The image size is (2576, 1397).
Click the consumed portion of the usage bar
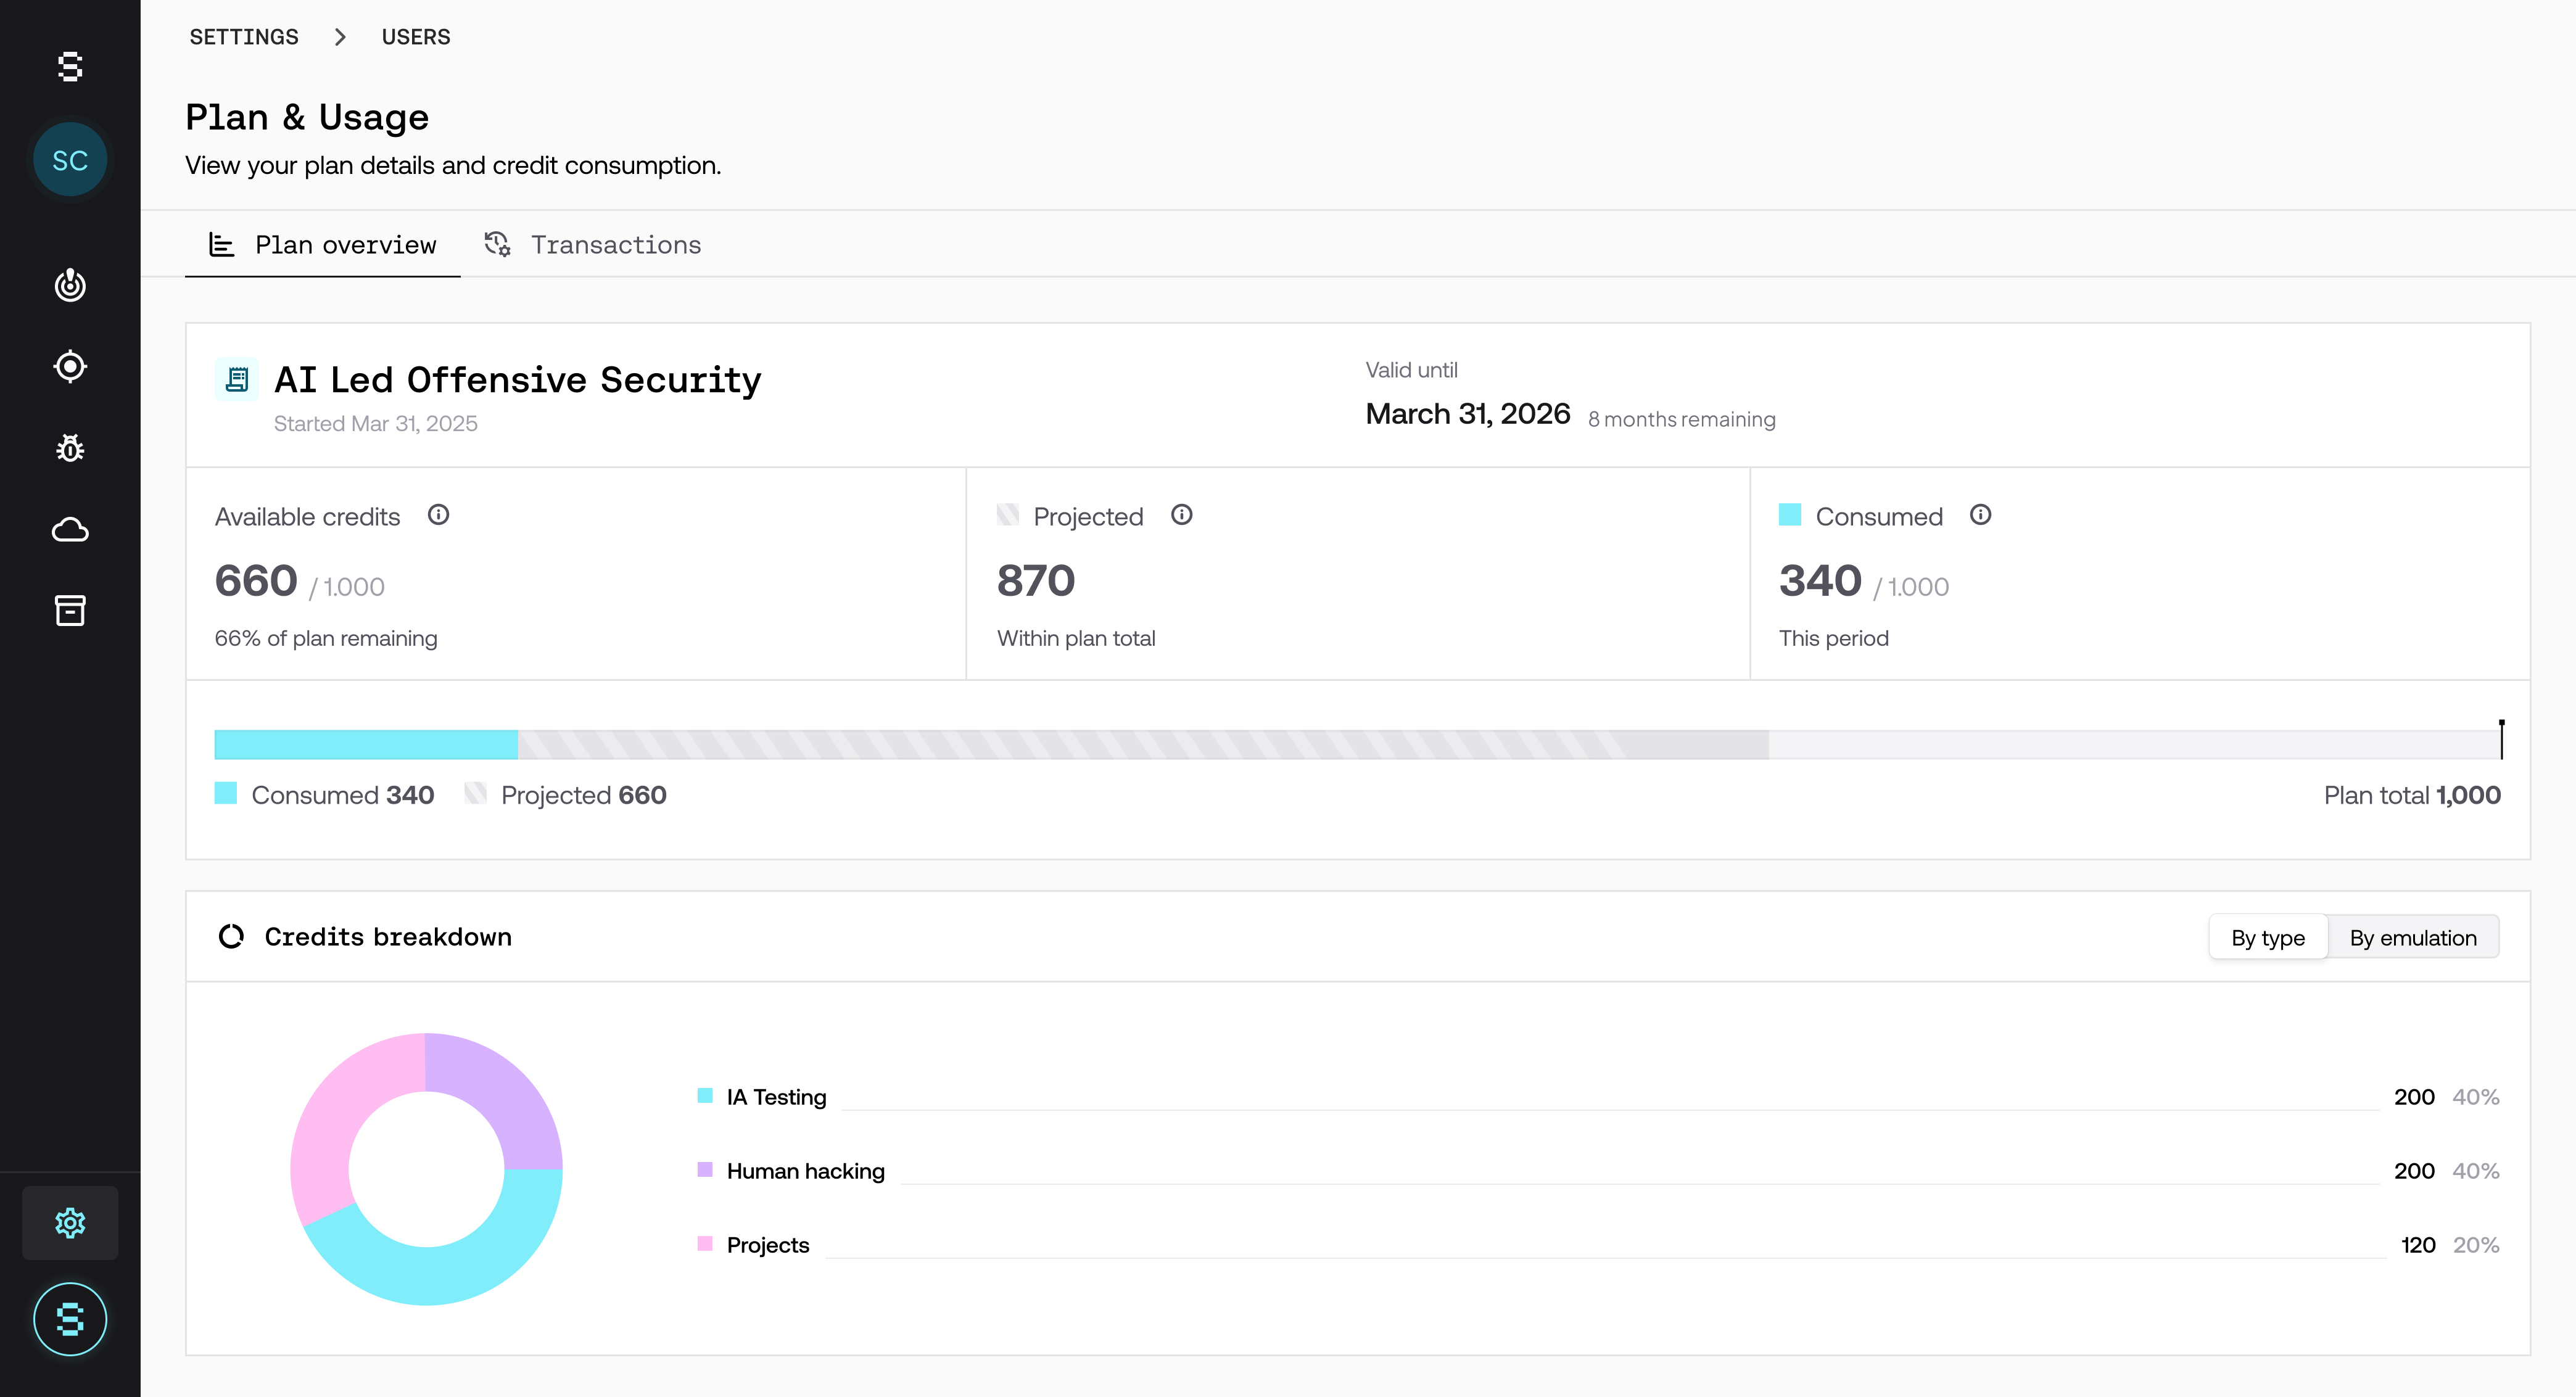click(x=366, y=744)
